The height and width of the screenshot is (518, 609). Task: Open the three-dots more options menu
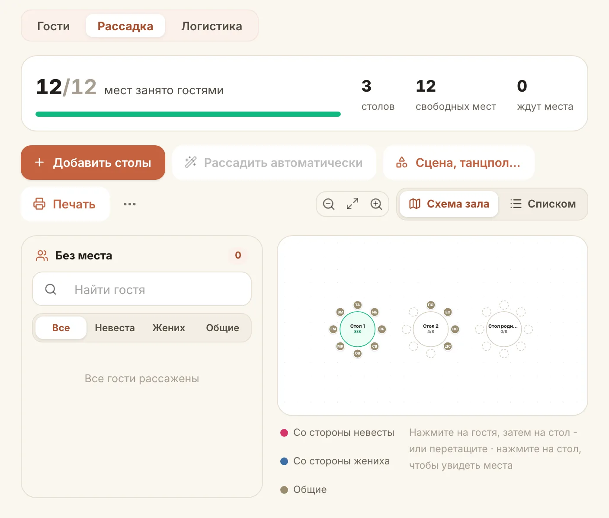click(x=130, y=204)
